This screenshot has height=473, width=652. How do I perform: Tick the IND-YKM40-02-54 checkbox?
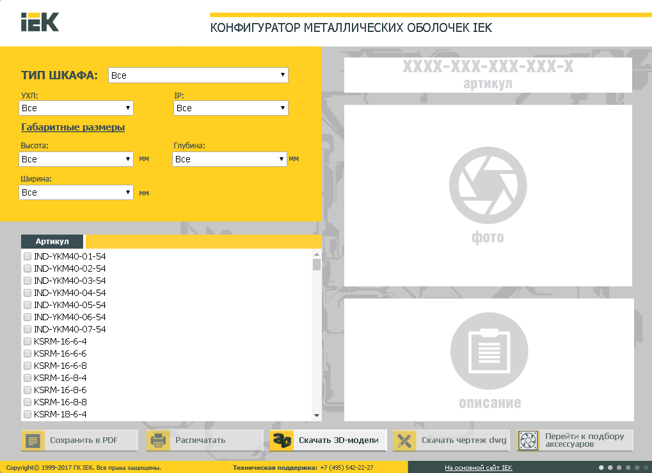28,268
